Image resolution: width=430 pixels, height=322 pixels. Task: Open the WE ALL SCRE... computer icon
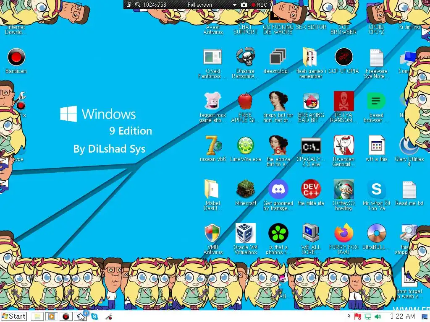311,233
